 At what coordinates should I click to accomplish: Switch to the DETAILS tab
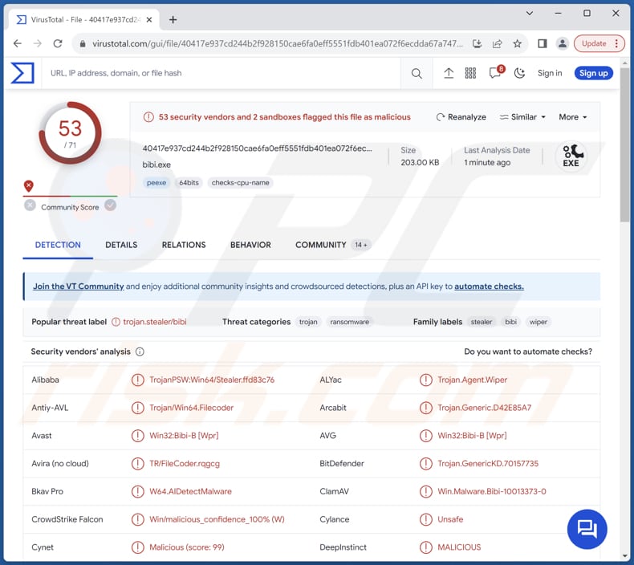(121, 245)
